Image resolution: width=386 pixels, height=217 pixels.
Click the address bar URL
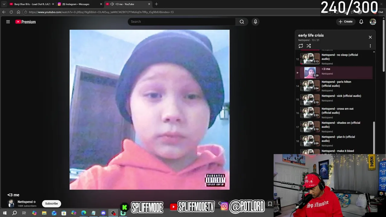(x=101, y=12)
